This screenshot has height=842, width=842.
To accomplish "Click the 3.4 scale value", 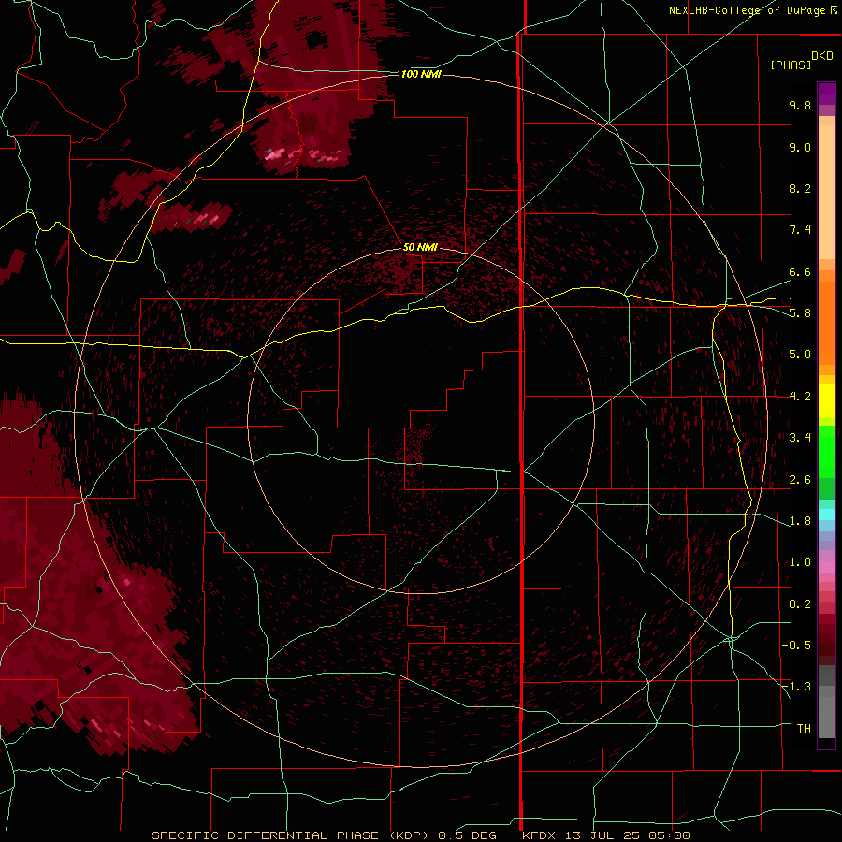I will click(800, 438).
